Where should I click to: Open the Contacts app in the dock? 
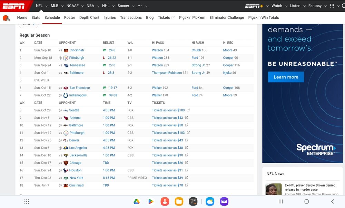tap(165, 201)
